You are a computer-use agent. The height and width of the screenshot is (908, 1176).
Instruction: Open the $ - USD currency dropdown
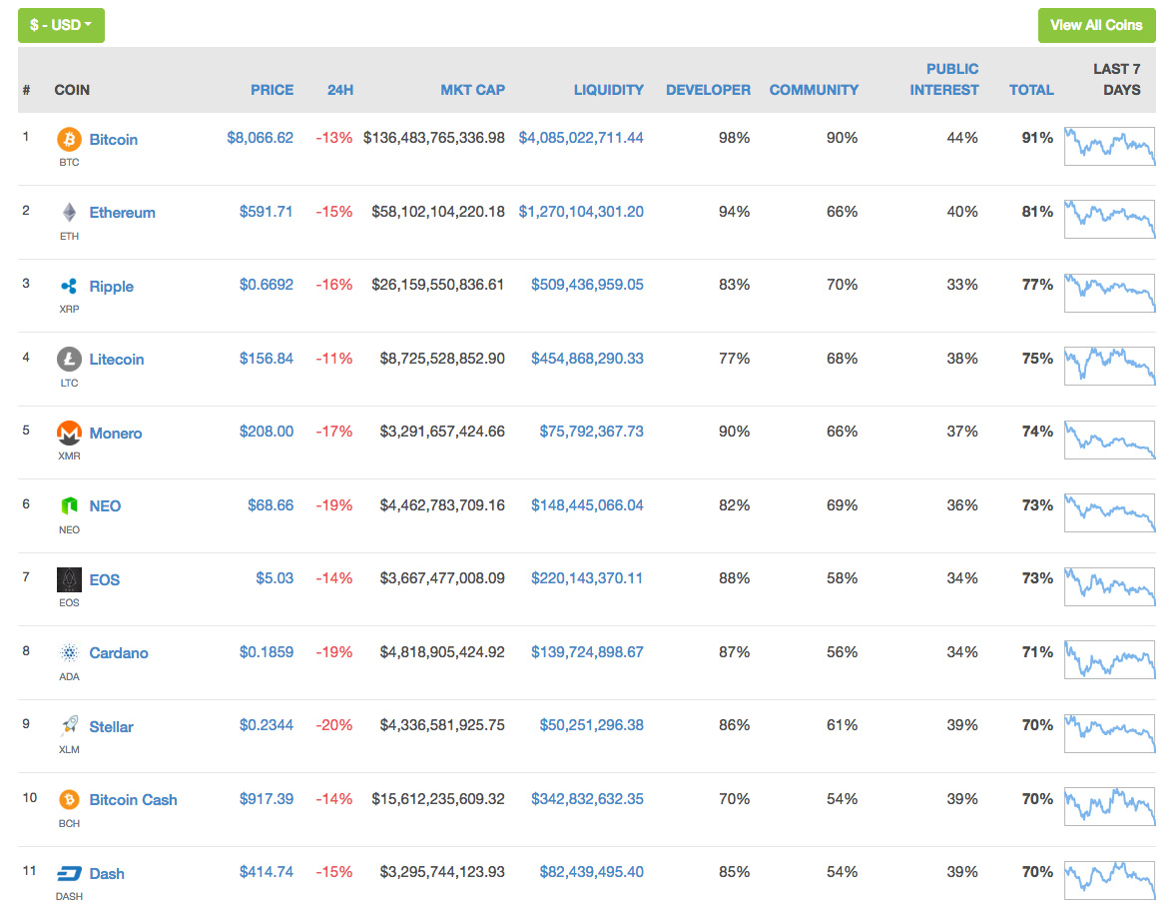click(x=62, y=25)
